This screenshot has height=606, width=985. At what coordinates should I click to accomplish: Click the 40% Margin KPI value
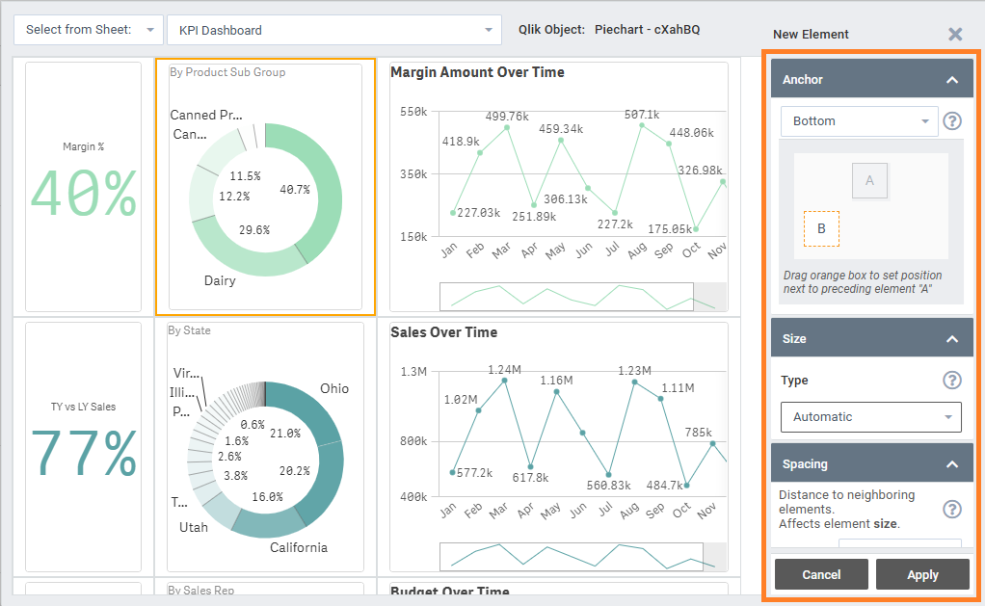coord(84,193)
